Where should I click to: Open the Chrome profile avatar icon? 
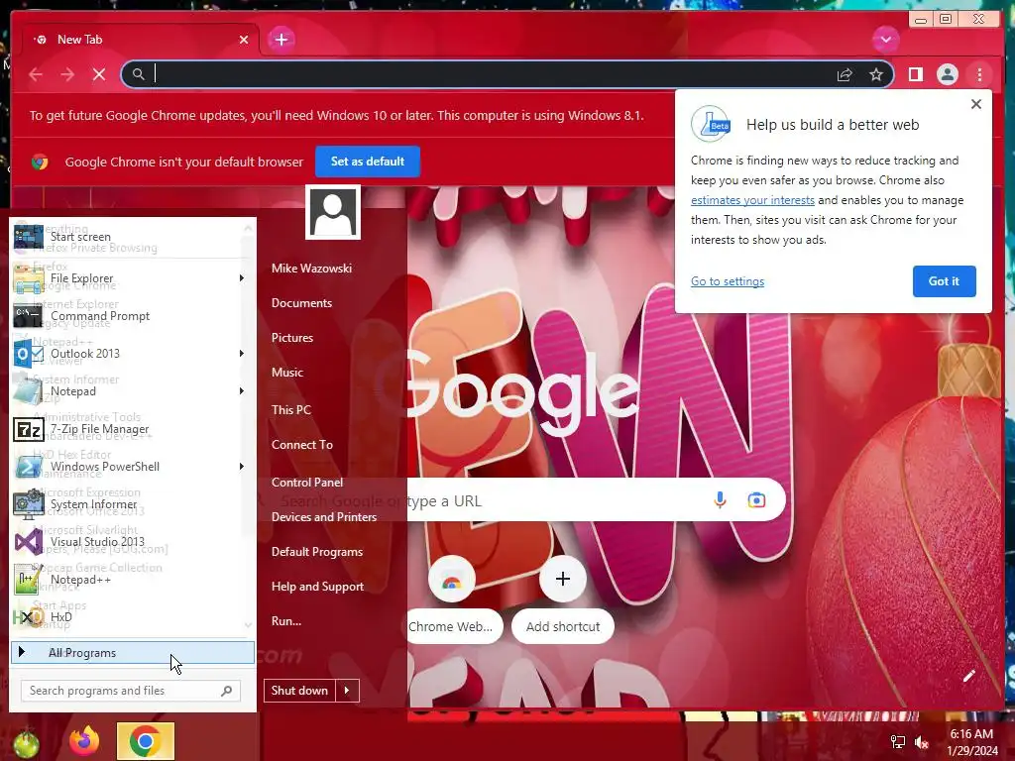[947, 74]
